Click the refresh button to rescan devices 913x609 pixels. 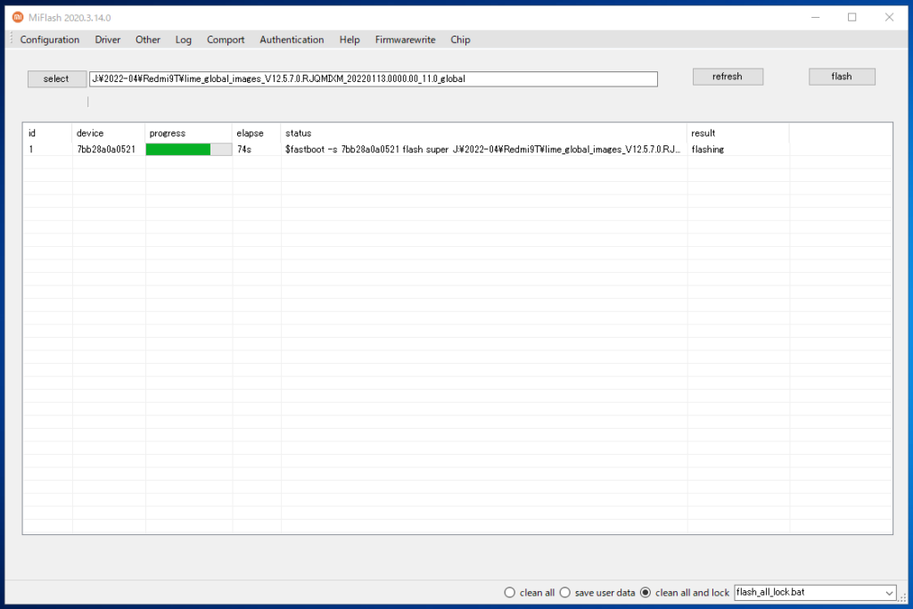click(x=728, y=76)
